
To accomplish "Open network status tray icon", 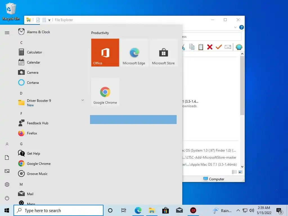I will click(245, 210).
